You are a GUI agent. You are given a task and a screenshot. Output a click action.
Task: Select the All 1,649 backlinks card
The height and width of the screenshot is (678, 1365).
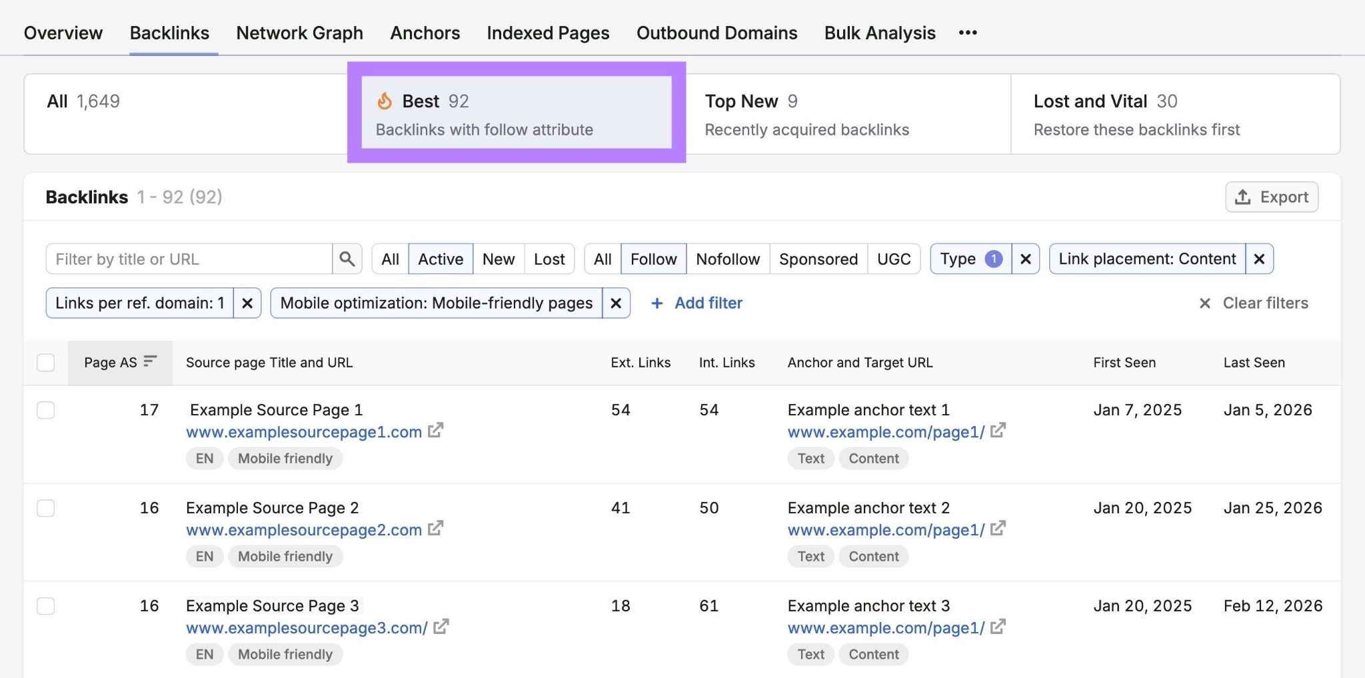click(187, 113)
